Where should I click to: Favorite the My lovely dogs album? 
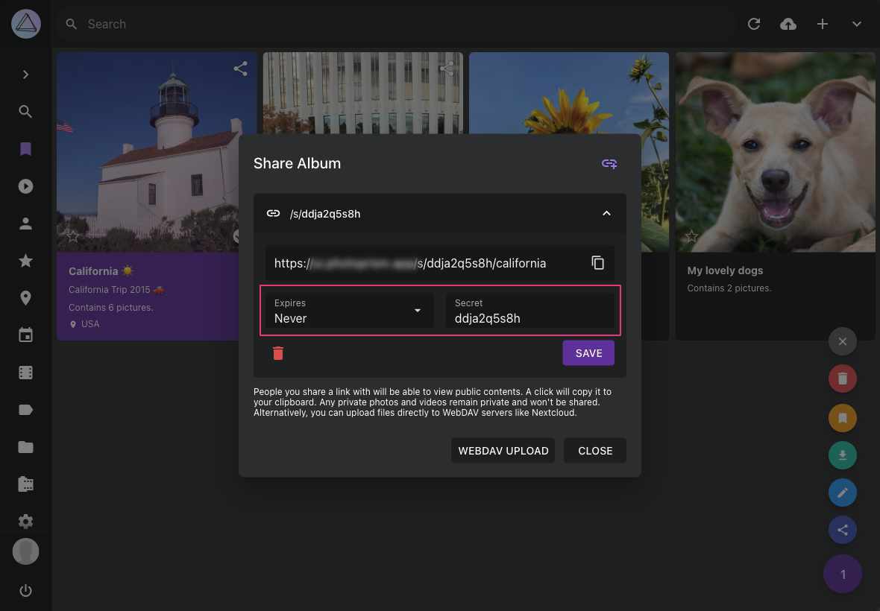tap(691, 236)
